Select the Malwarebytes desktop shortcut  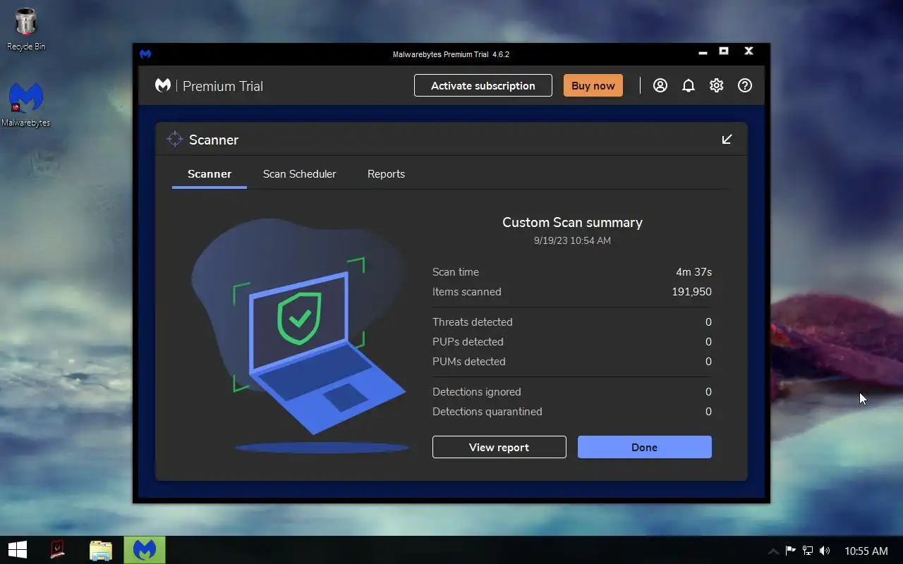[26, 105]
